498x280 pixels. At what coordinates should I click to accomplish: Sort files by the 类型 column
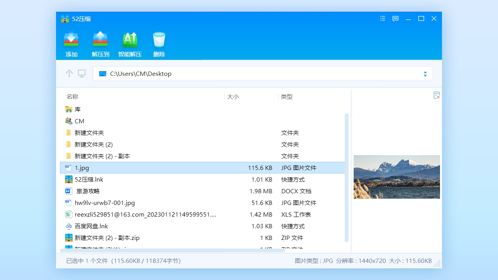pos(287,96)
